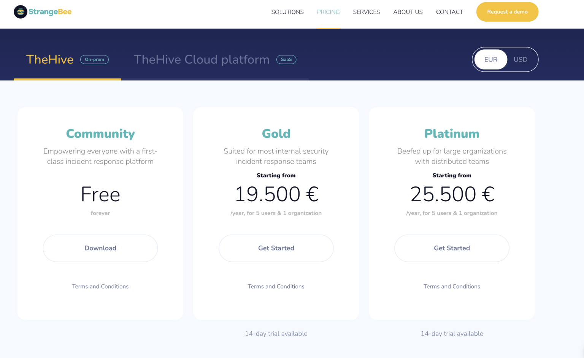The height and width of the screenshot is (358, 584).
Task: Navigate to the ABOUT US page
Action: tap(408, 12)
